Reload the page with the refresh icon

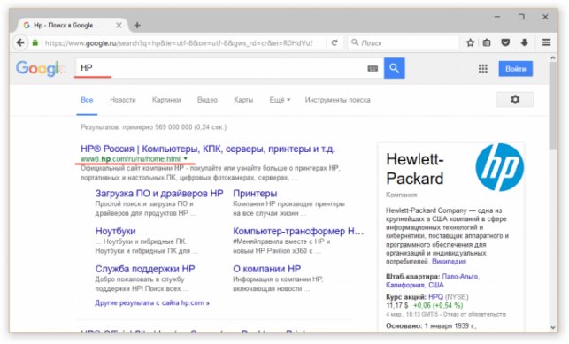click(x=334, y=42)
